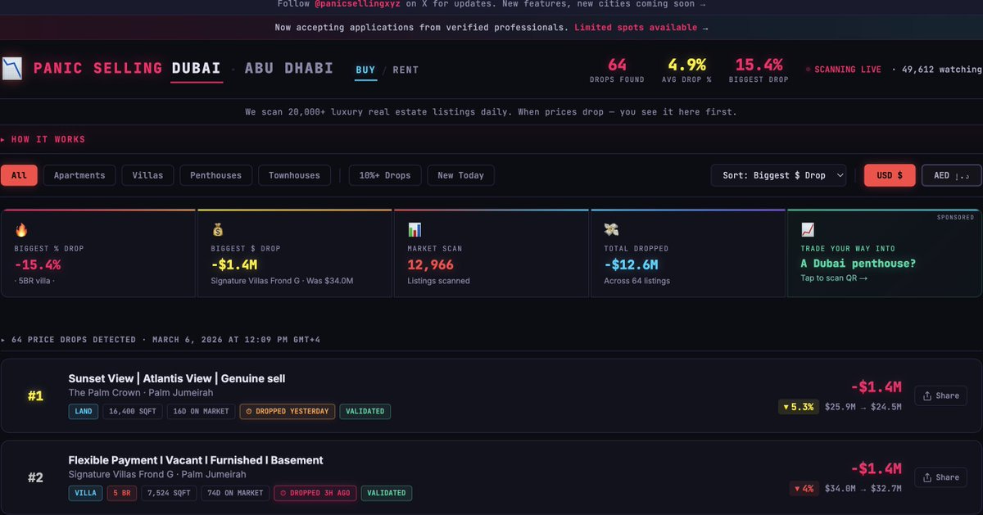
Task: Select the All filter
Action: 19,175
